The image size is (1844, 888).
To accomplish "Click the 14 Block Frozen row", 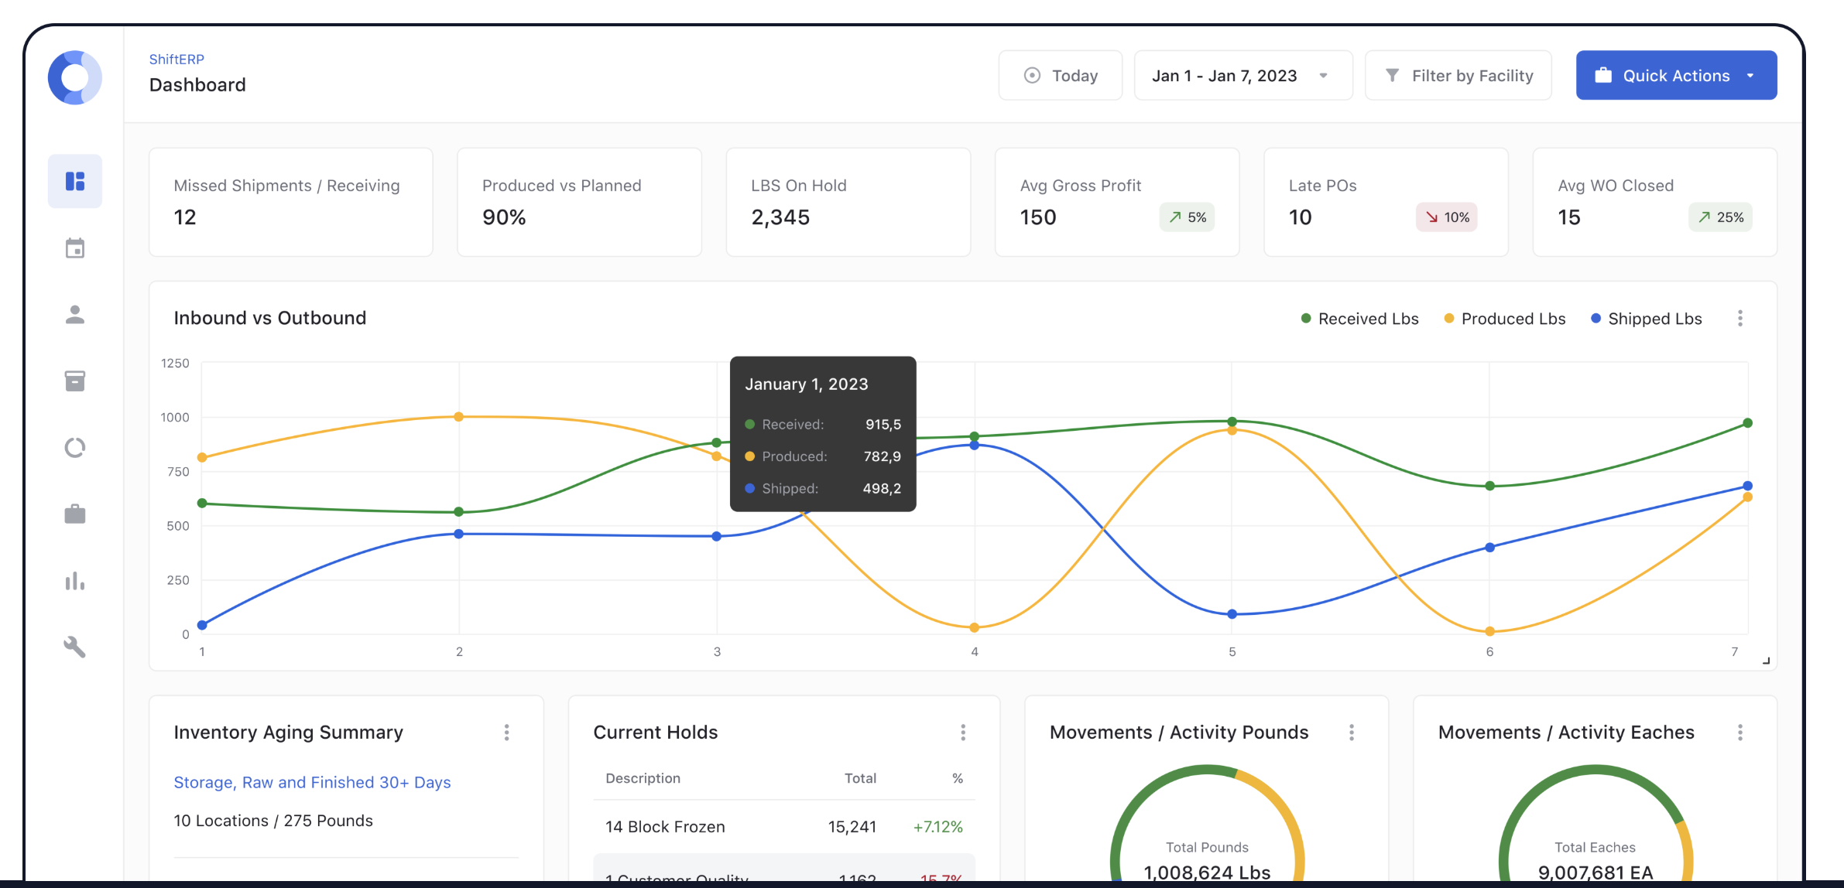I will 784,827.
